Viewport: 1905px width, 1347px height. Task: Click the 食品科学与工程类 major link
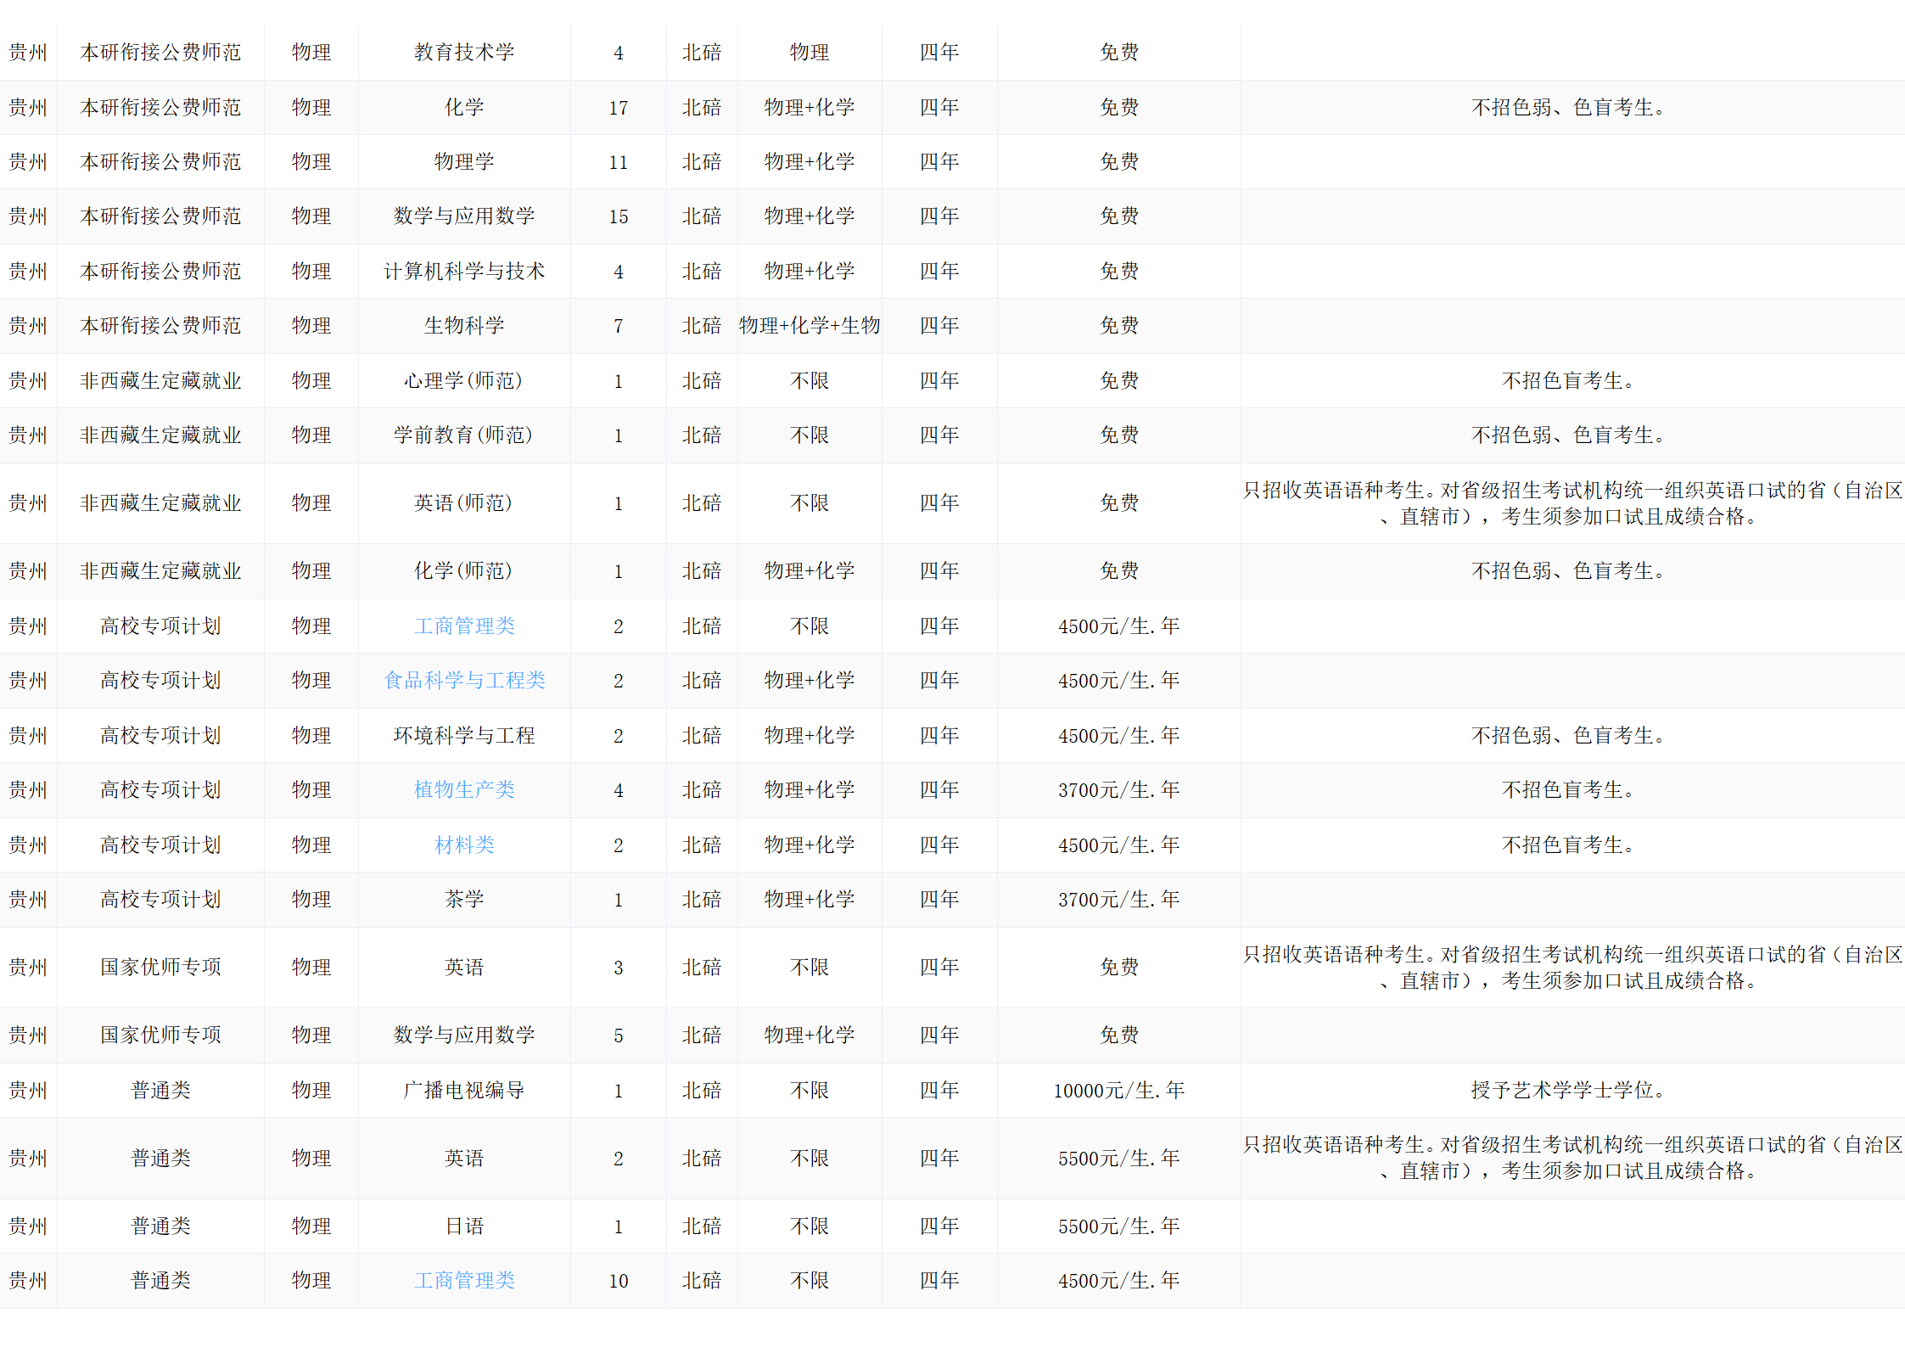point(464,681)
